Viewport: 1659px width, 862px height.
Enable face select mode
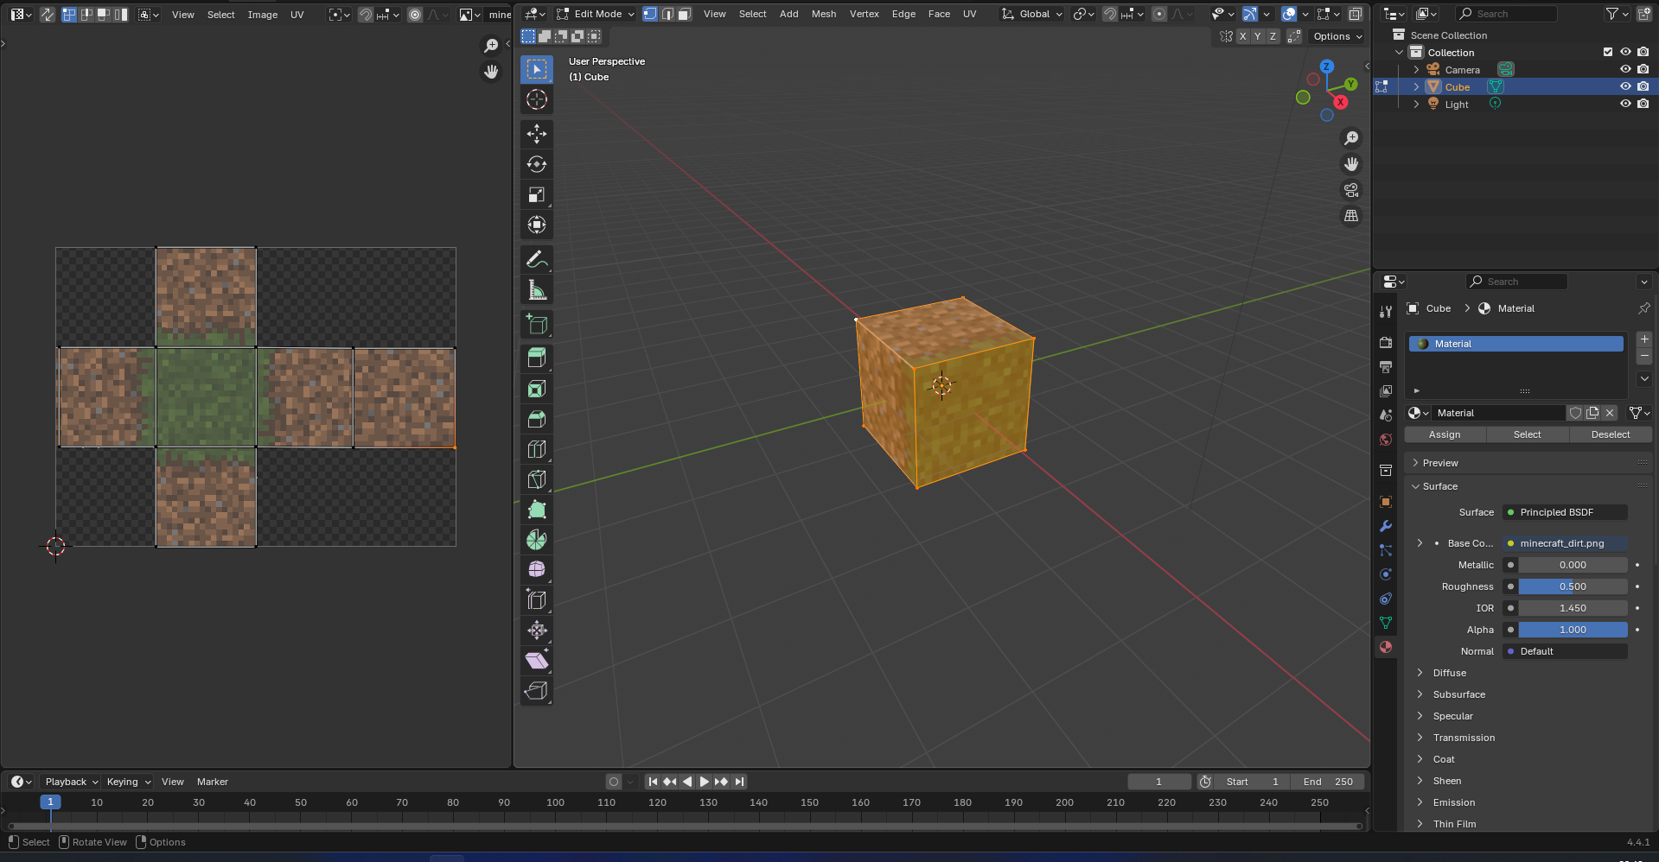click(684, 14)
